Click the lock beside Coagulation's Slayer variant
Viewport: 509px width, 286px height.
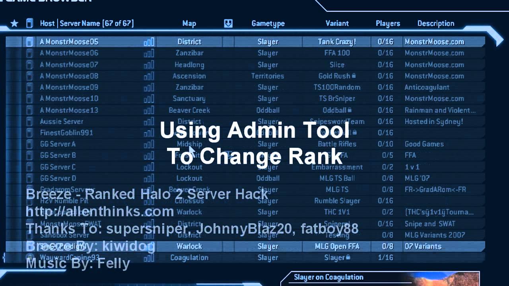point(348,258)
